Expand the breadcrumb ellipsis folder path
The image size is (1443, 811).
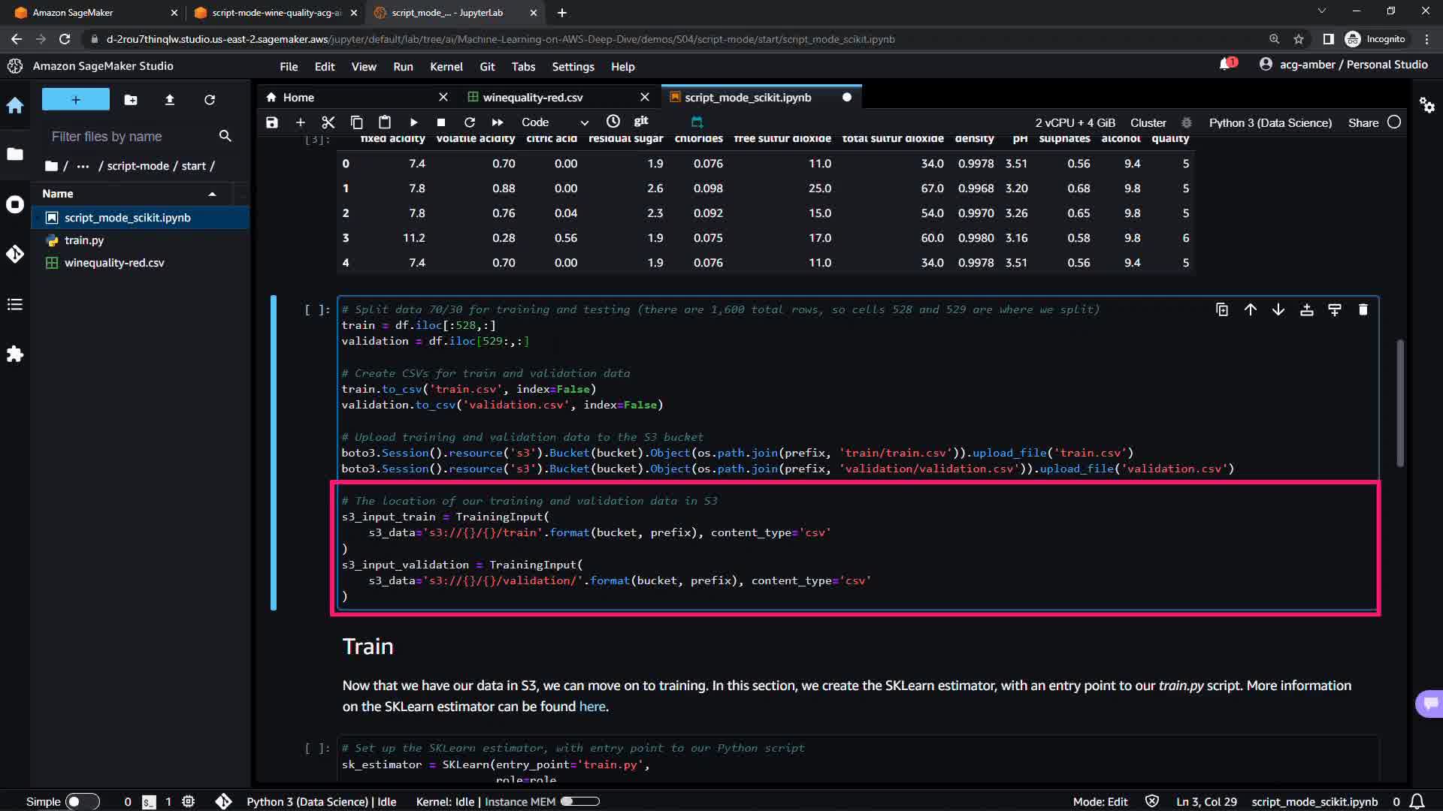pyautogui.click(x=83, y=166)
